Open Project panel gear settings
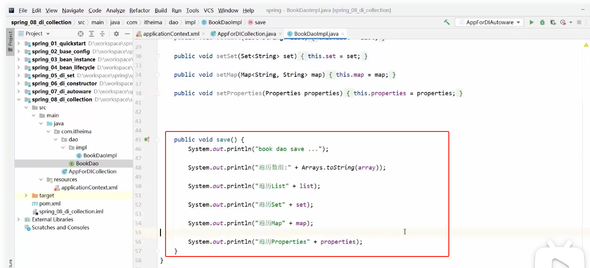 [116, 34]
